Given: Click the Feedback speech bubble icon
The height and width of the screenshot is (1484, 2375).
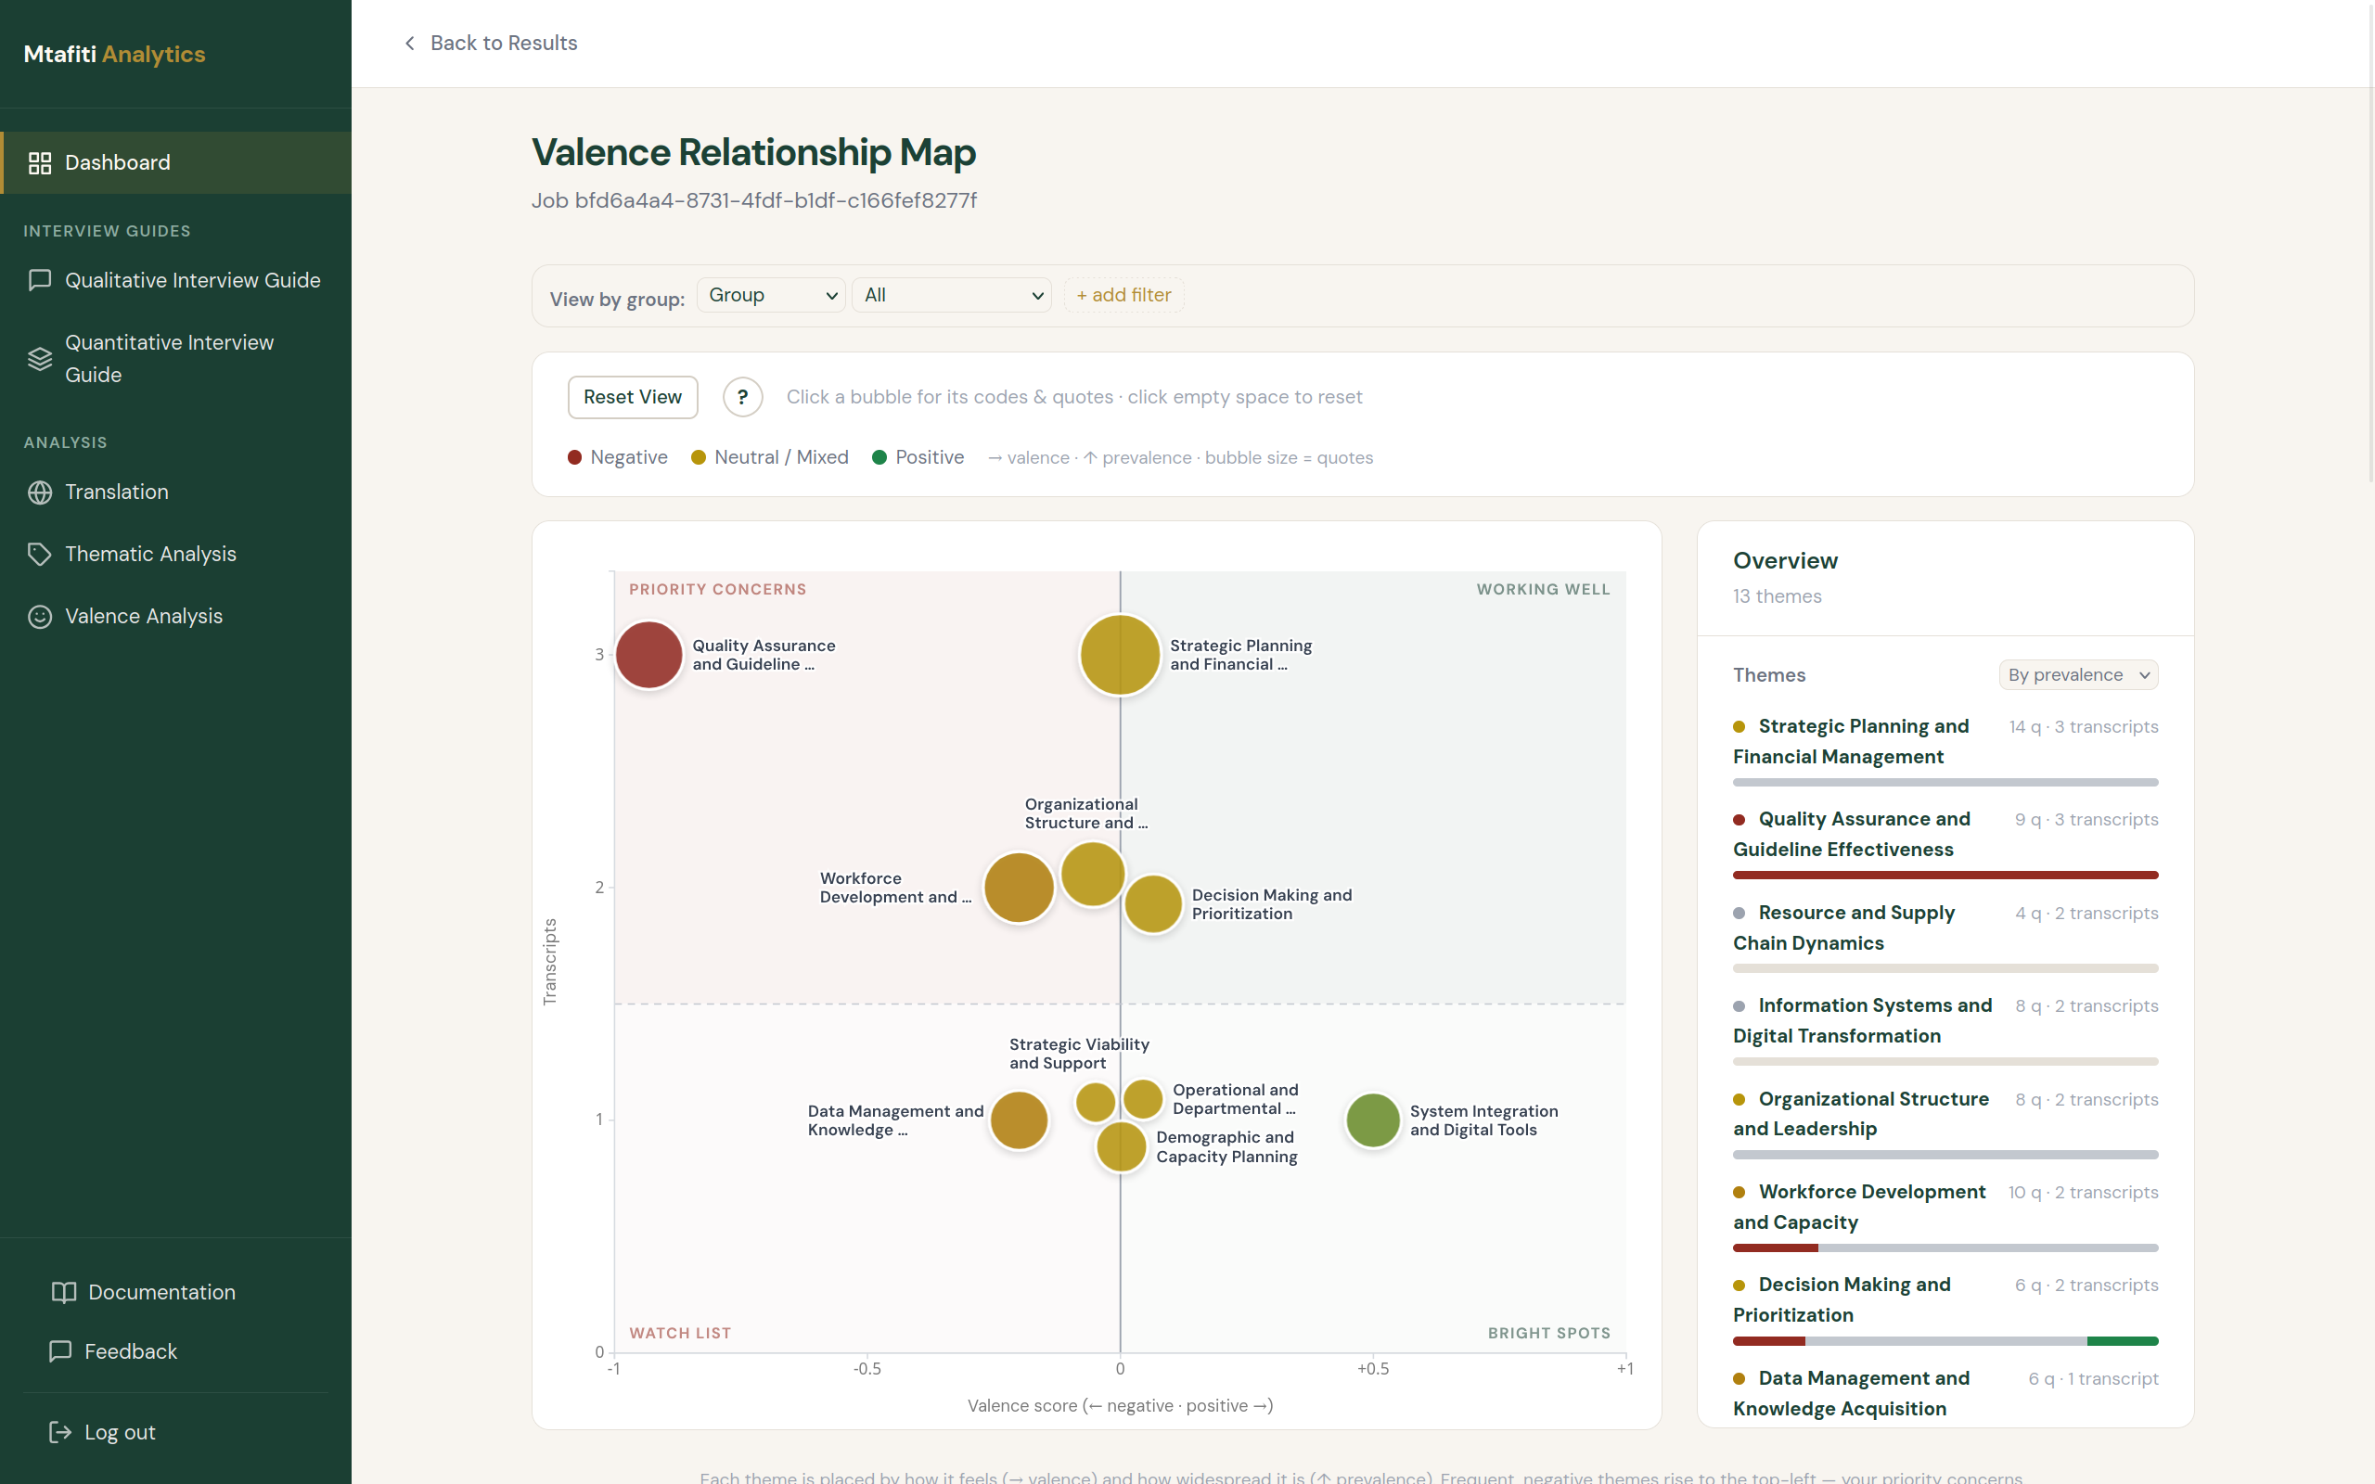Looking at the screenshot, I should [x=61, y=1351].
